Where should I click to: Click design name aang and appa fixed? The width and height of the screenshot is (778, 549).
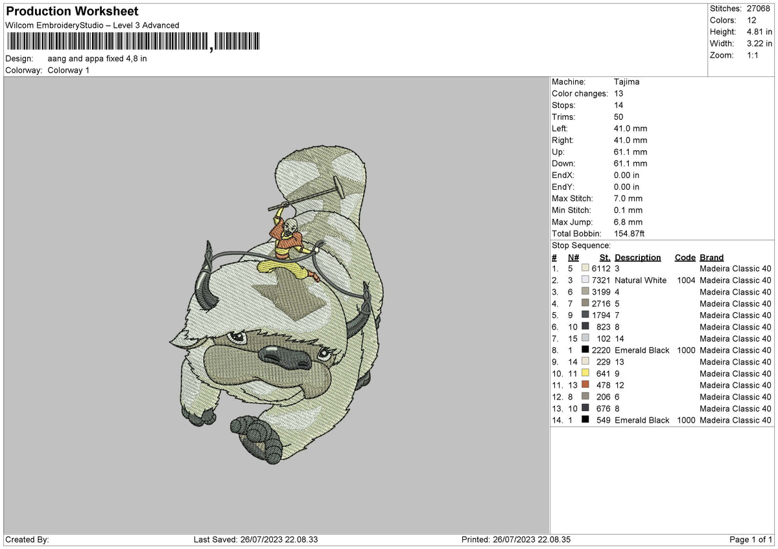pyautogui.click(x=97, y=58)
